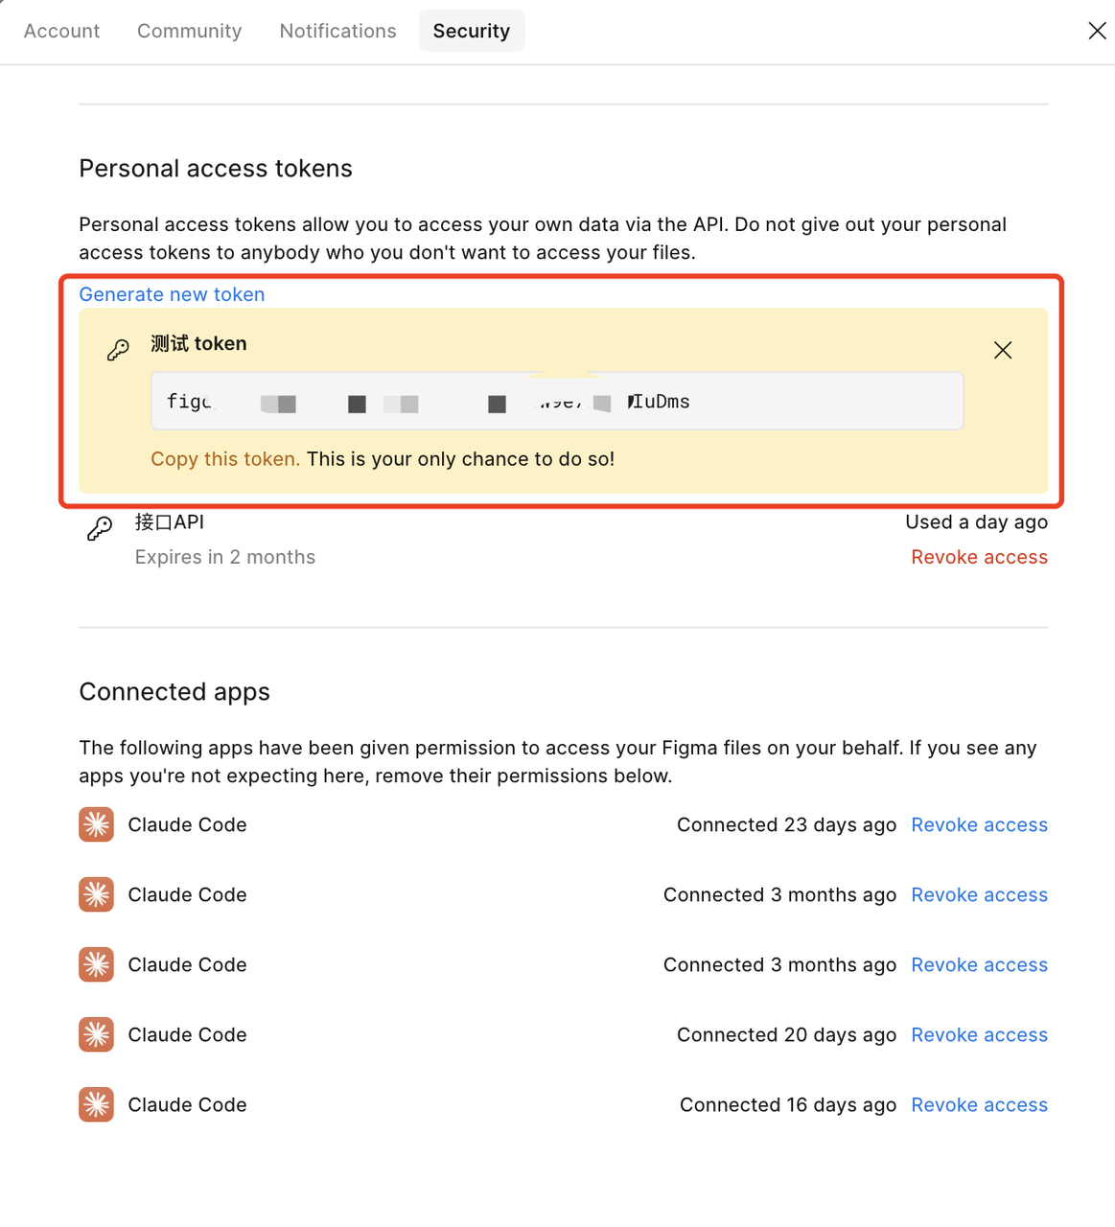Open the Account tab
Screen dimensions: 1115x1227
[61, 31]
